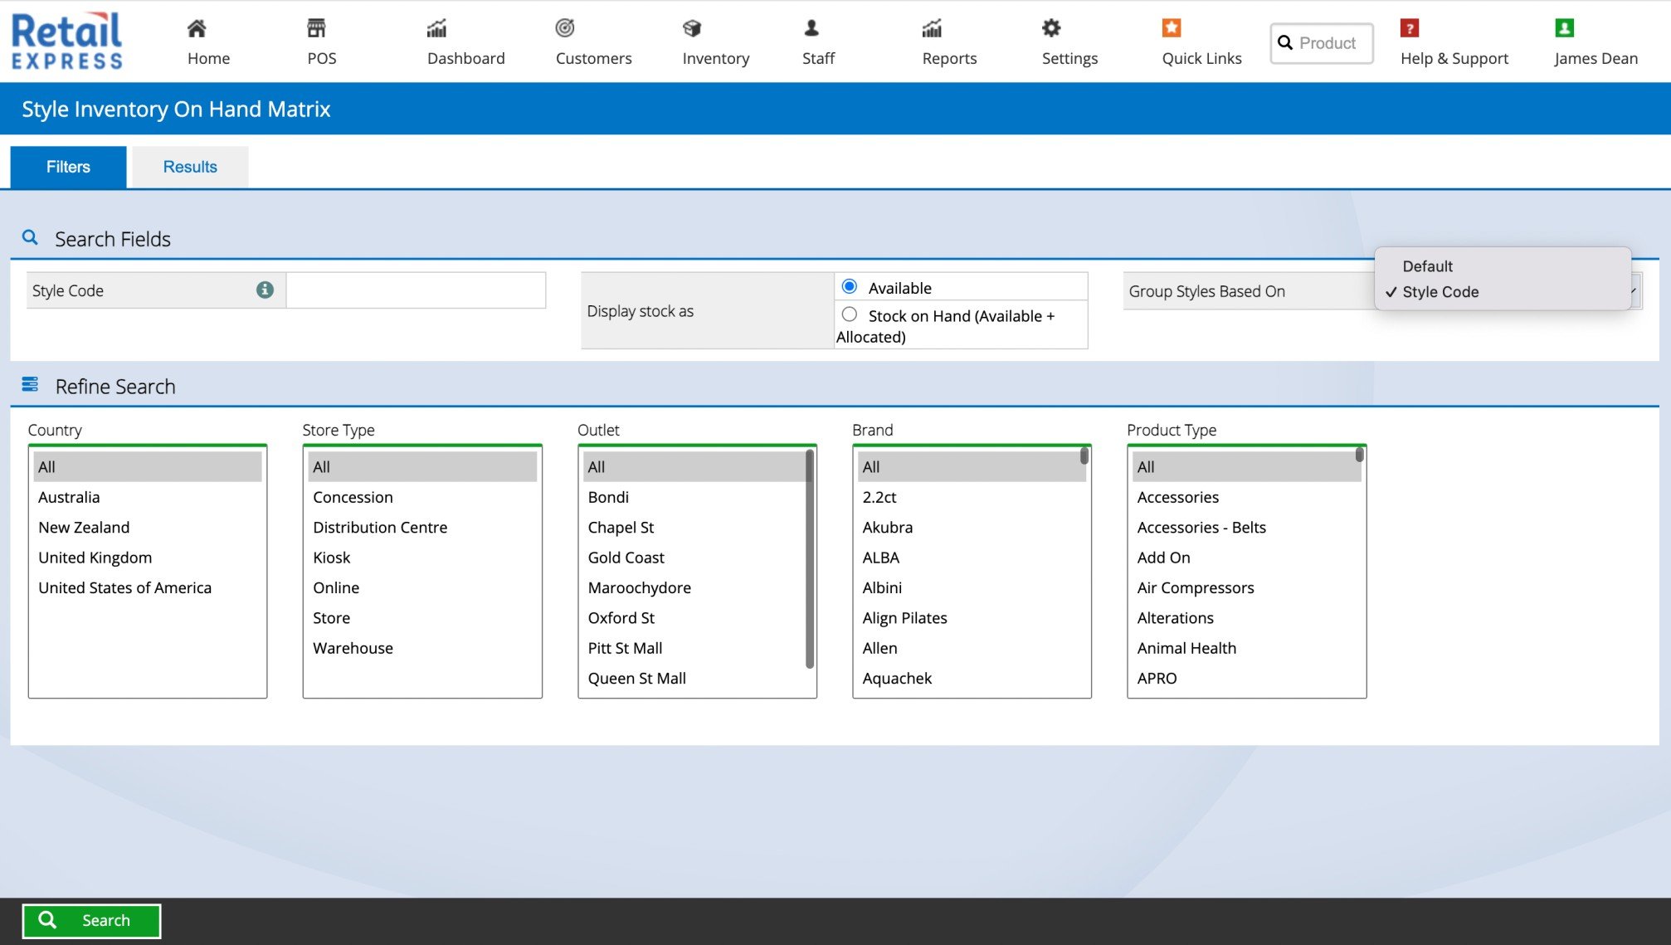
Task: Click the Style Code text field
Action: pos(416,290)
